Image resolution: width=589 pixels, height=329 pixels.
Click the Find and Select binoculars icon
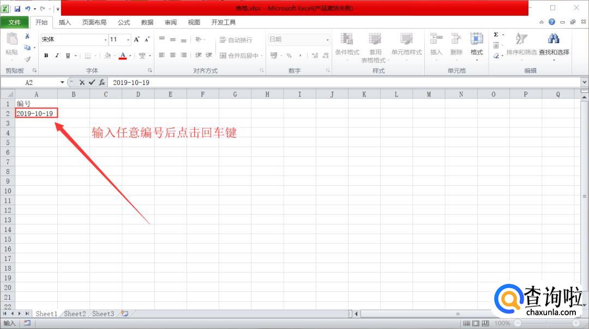pyautogui.click(x=554, y=39)
